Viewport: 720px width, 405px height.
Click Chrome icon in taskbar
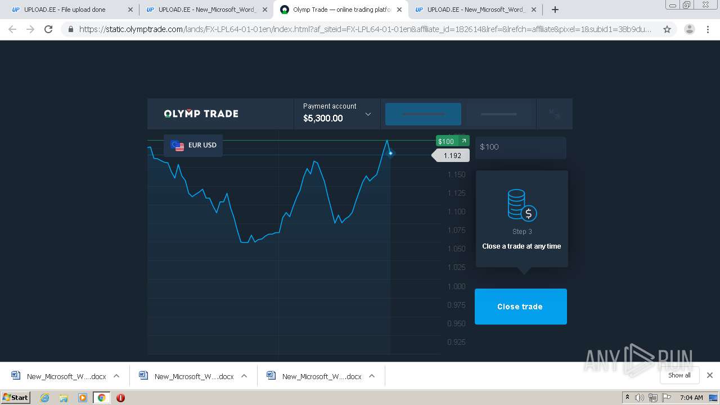point(101,398)
